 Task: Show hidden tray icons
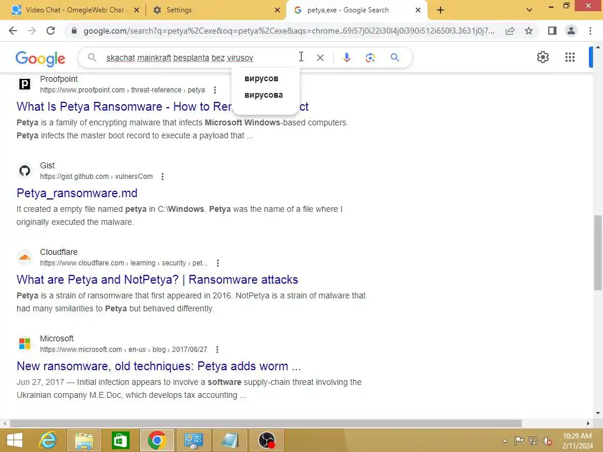tap(505, 441)
